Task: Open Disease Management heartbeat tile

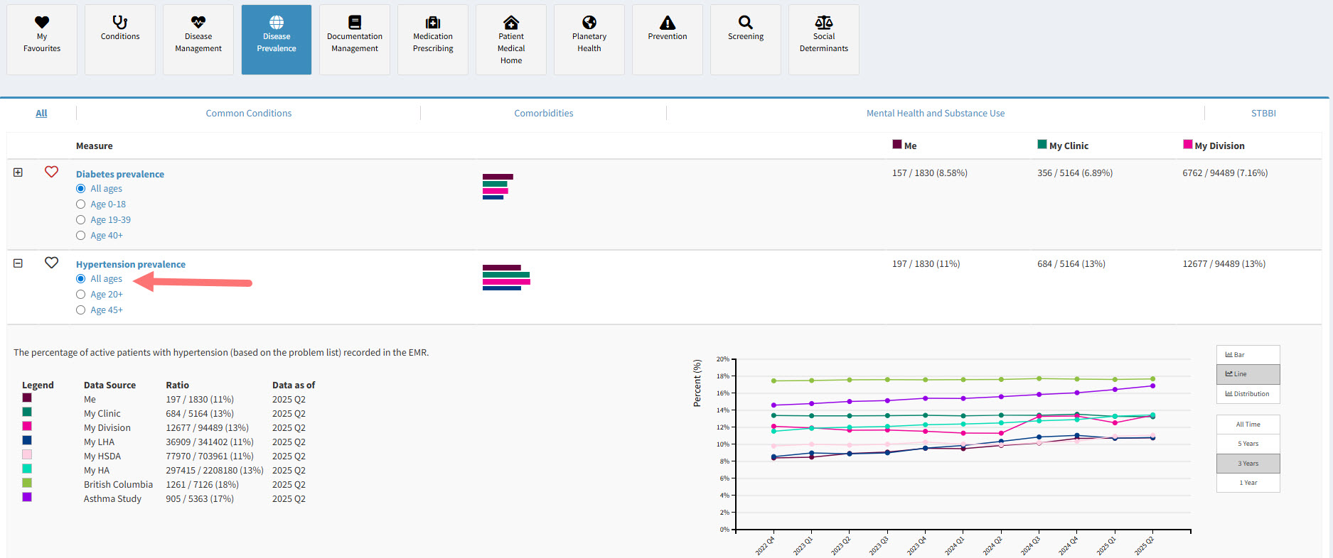Action: [198, 39]
